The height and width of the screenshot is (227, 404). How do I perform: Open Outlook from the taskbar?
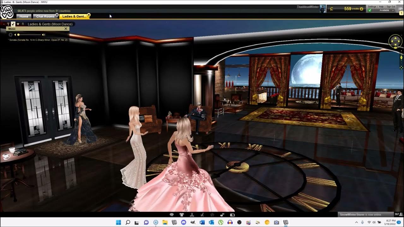[x=211, y=222]
